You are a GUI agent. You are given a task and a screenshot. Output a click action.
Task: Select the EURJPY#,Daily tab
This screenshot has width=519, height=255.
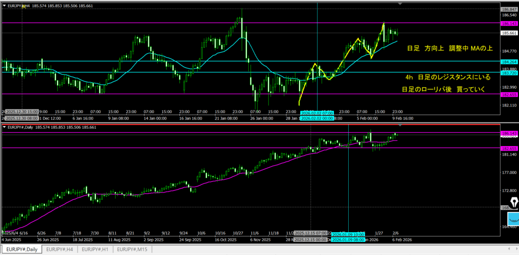click(21, 249)
